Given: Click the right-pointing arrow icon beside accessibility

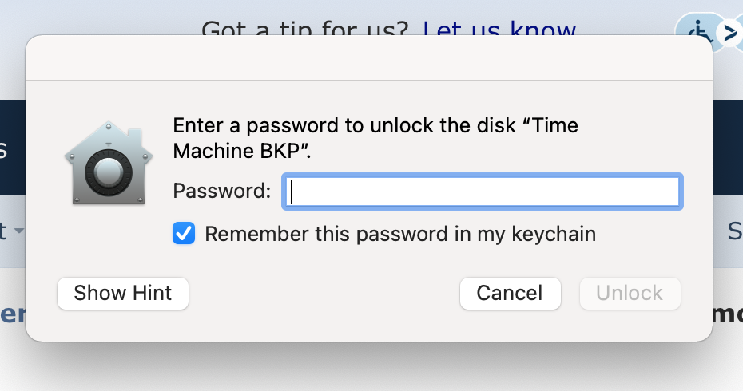Looking at the screenshot, I should tap(732, 32).
